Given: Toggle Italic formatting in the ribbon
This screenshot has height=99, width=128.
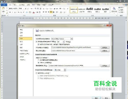Looking at the screenshot, I should pos(12,12).
